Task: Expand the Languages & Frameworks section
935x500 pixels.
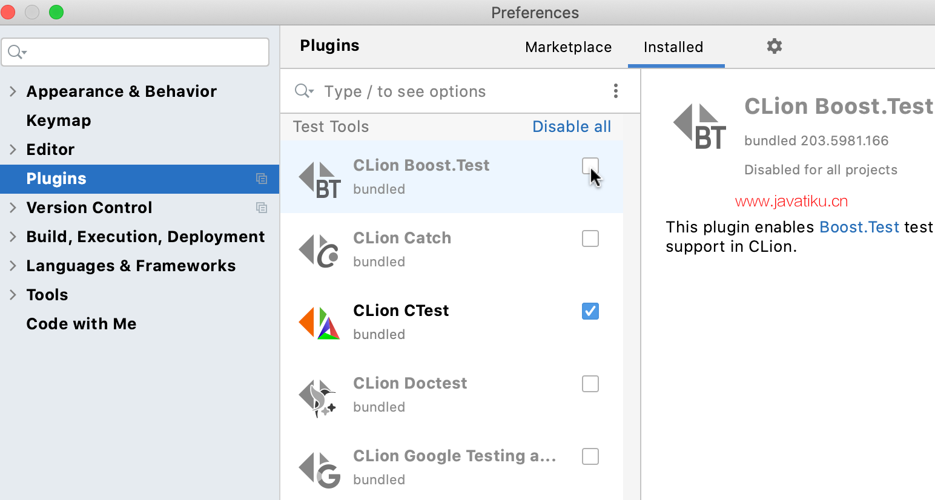Action: pyautogui.click(x=13, y=266)
